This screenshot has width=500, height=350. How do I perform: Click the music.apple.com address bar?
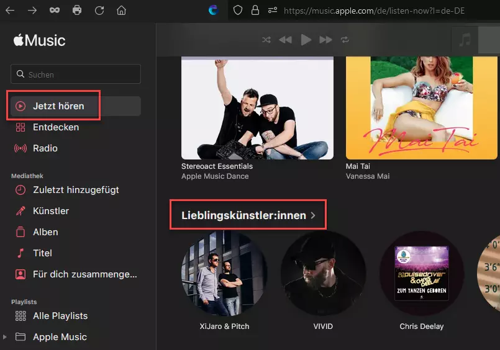pos(374,11)
